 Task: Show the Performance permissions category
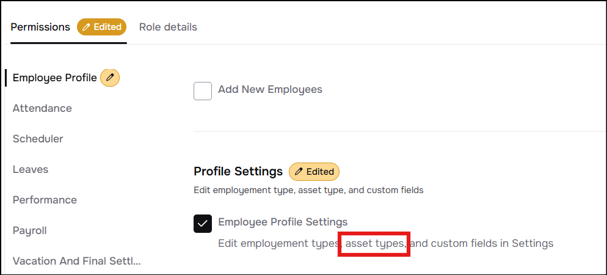(x=45, y=200)
